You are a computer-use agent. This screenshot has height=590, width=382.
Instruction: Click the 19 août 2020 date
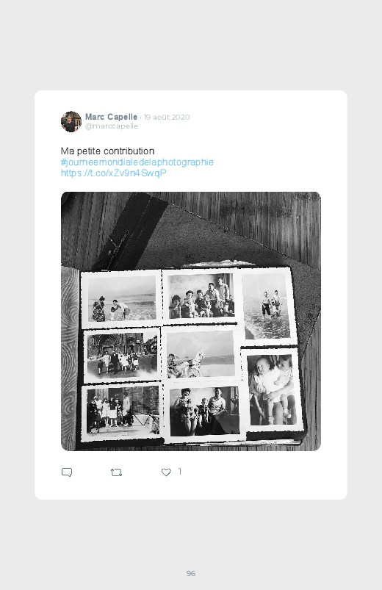(167, 117)
